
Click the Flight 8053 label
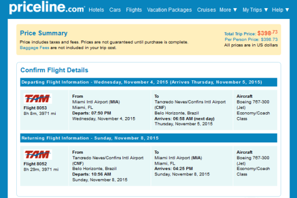[35, 108]
